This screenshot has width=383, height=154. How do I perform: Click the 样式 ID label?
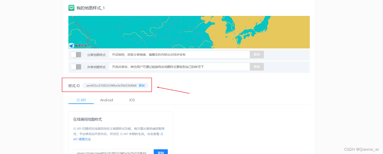pyautogui.click(x=74, y=86)
